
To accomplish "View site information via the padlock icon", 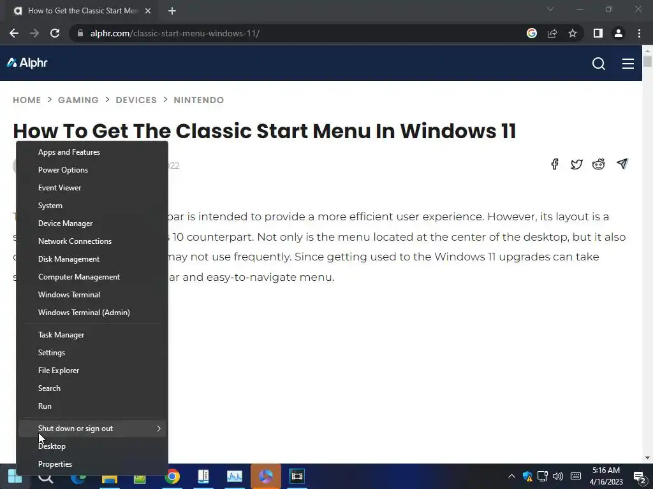I will click(80, 33).
